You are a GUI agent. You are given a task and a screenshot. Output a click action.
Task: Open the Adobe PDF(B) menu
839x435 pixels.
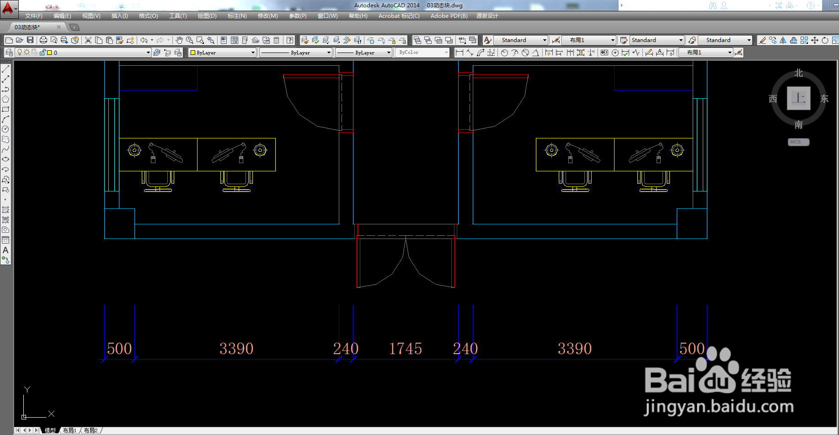point(449,16)
